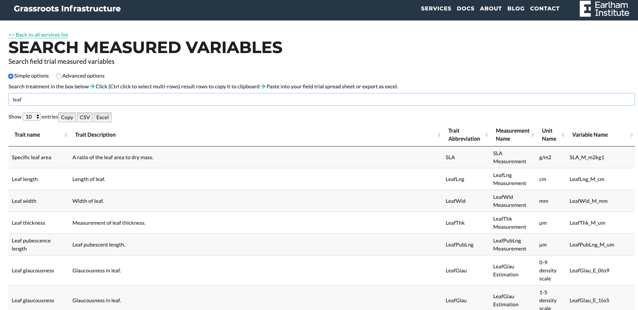Export results as Excel
Viewport: 638px width, 310px height.
point(102,117)
